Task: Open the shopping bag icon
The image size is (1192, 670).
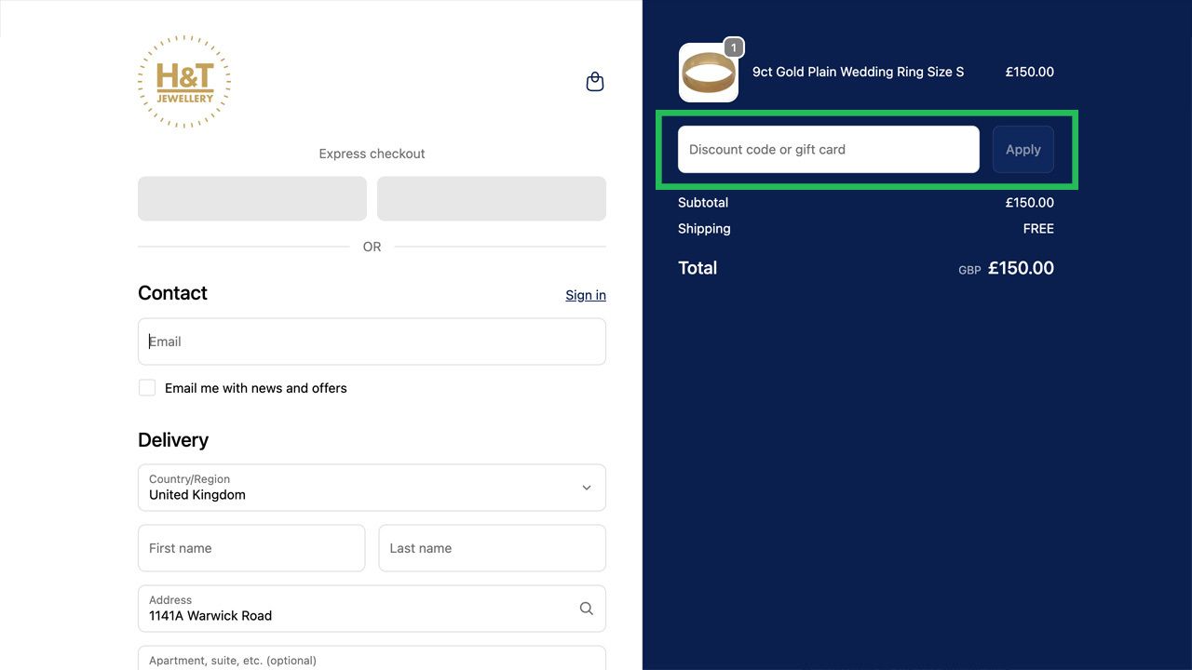Action: (594, 81)
